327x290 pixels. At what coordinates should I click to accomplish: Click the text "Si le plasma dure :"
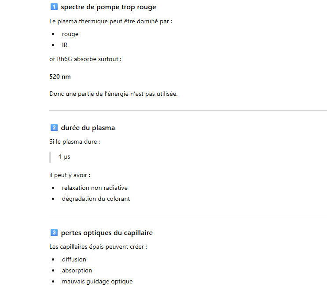[75, 142]
